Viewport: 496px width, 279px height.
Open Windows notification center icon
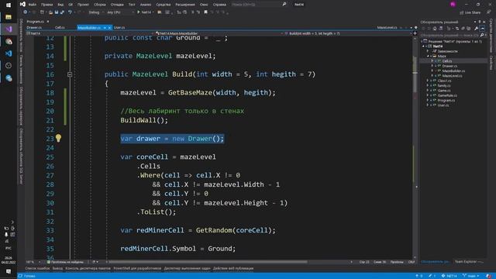(x=9, y=271)
